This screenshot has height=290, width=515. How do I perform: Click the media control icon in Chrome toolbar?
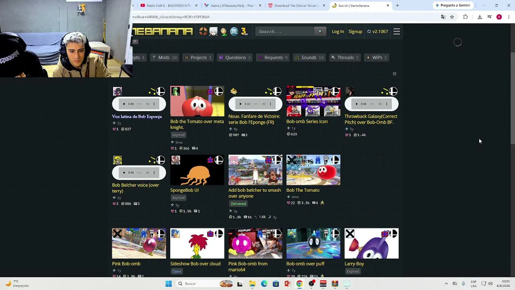489,17
